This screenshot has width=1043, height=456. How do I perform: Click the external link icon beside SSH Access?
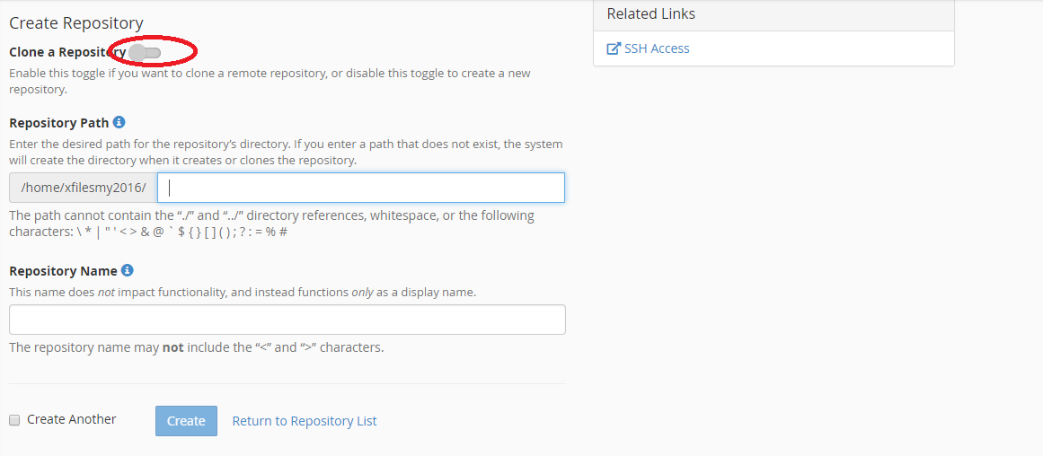coord(614,48)
